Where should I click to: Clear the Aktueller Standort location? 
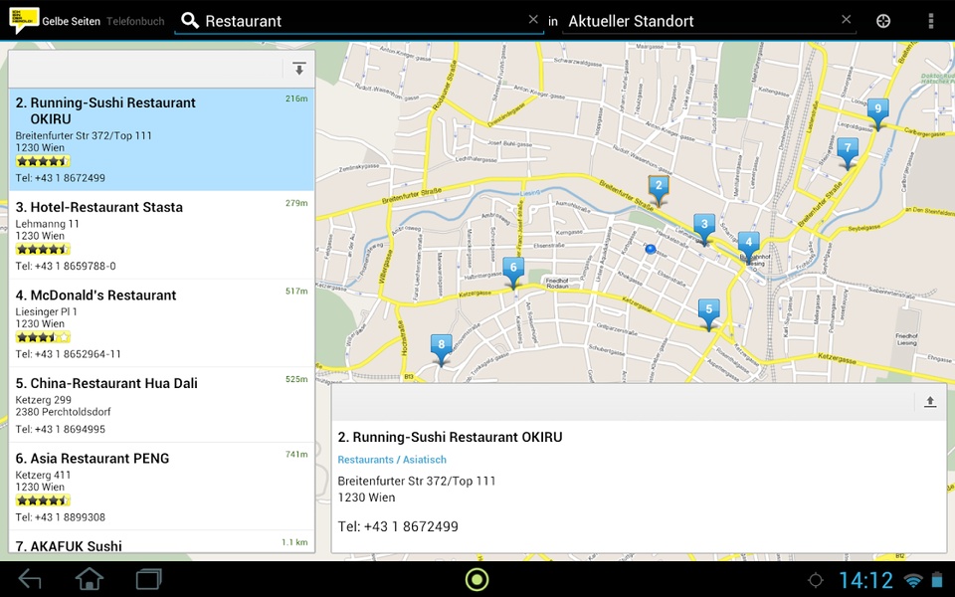(846, 20)
